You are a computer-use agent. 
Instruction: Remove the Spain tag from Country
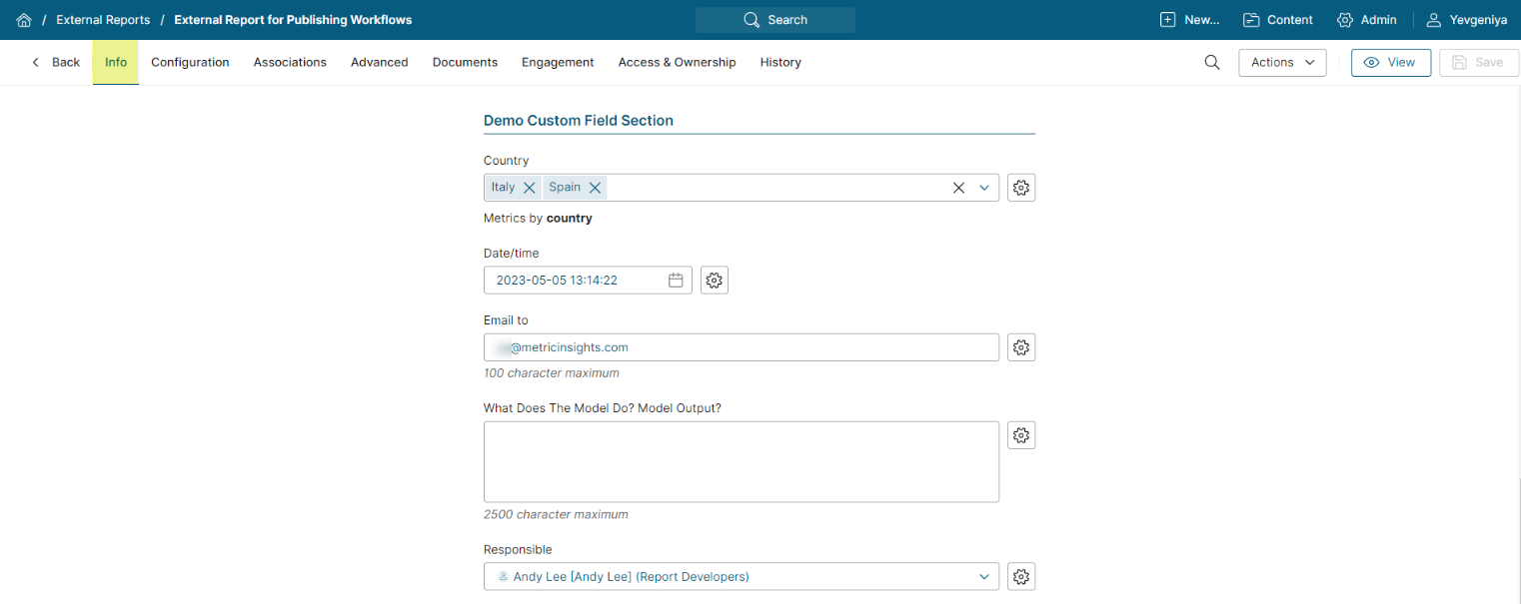click(x=595, y=188)
